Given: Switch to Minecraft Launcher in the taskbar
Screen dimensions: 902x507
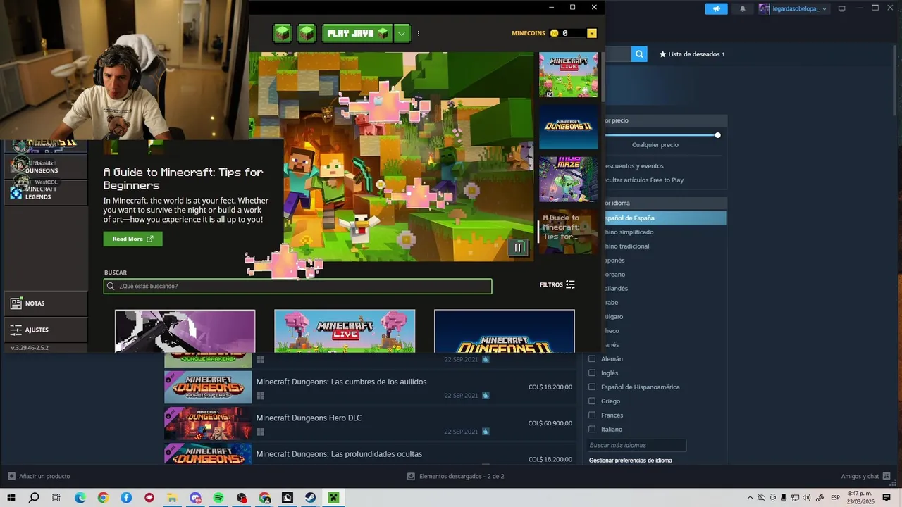Looking at the screenshot, I should pos(333,498).
